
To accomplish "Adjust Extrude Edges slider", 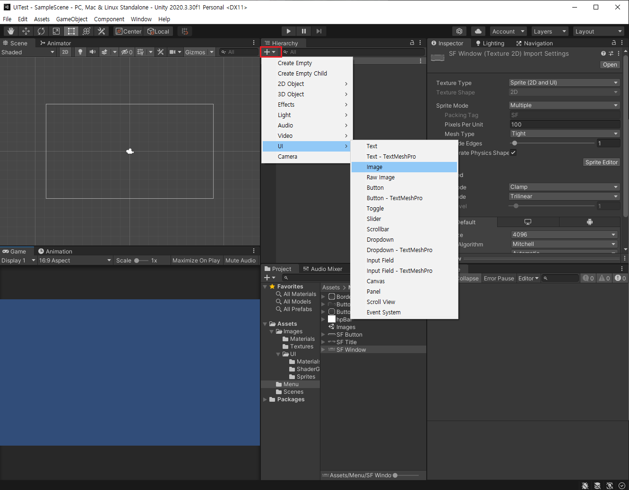I will [x=552, y=143].
